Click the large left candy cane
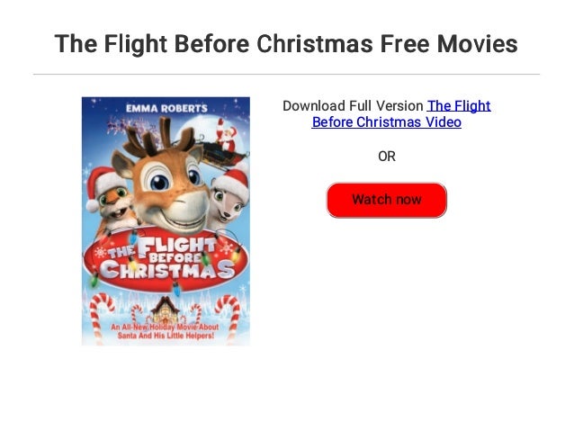This screenshot has width=574, height=431. 100,318
